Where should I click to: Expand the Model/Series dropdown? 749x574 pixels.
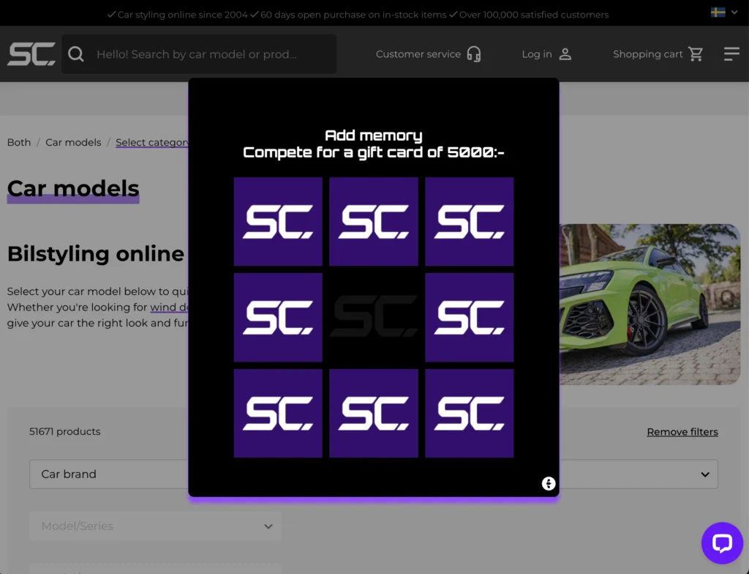[155, 526]
